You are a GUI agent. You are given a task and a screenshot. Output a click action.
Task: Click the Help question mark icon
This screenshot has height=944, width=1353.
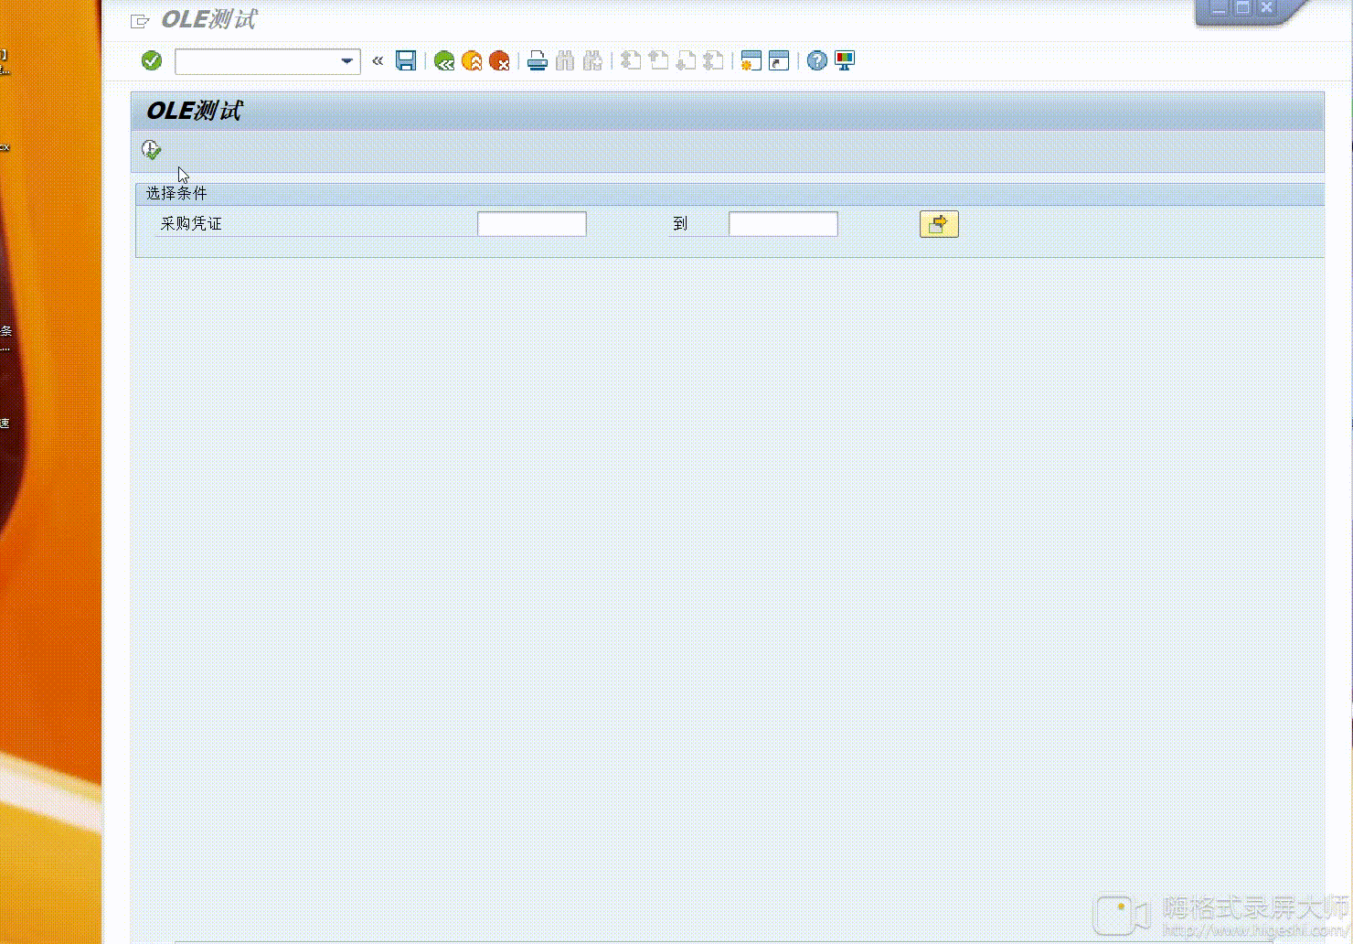click(x=815, y=60)
